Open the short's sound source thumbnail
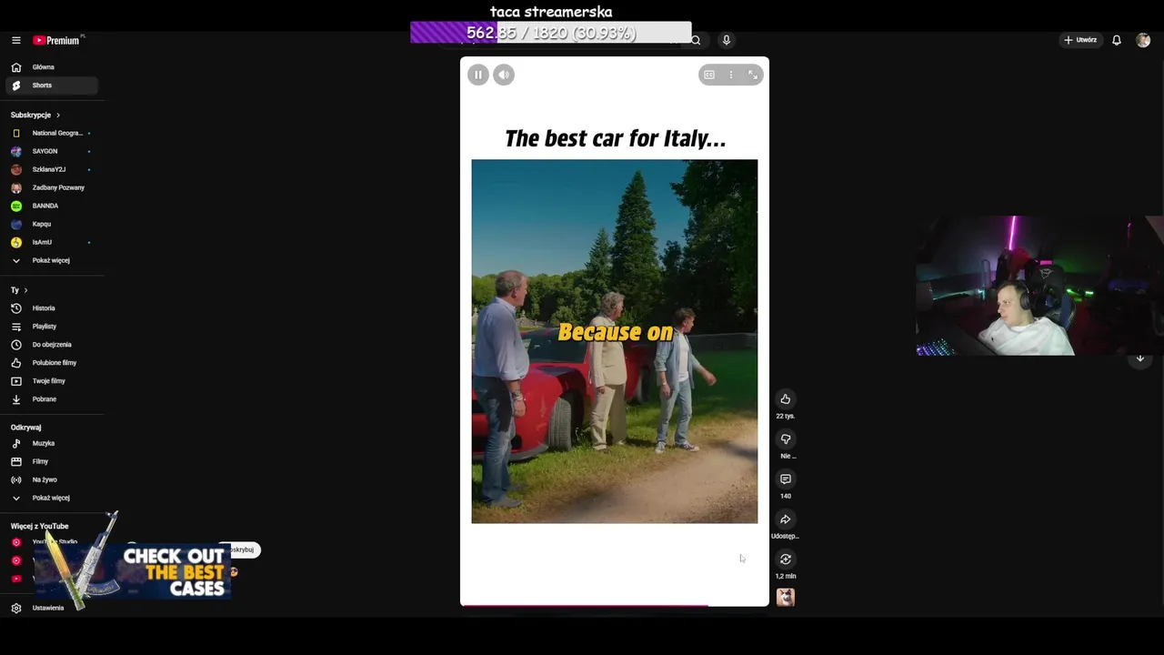Image resolution: width=1164 pixels, height=655 pixels. coord(786,597)
